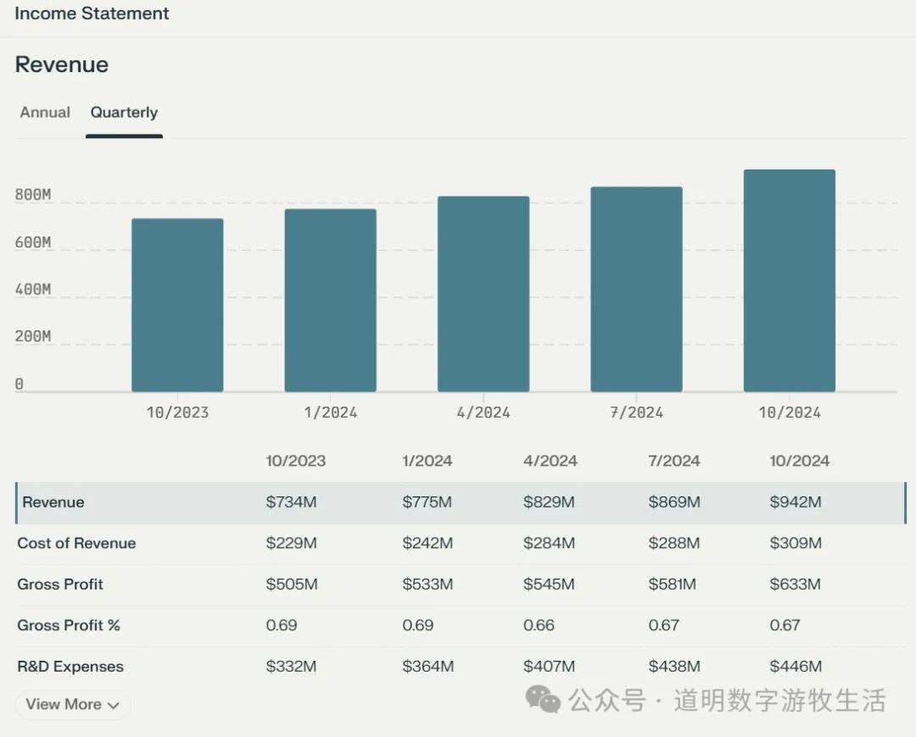Select the Gross Profit row label

point(60,584)
